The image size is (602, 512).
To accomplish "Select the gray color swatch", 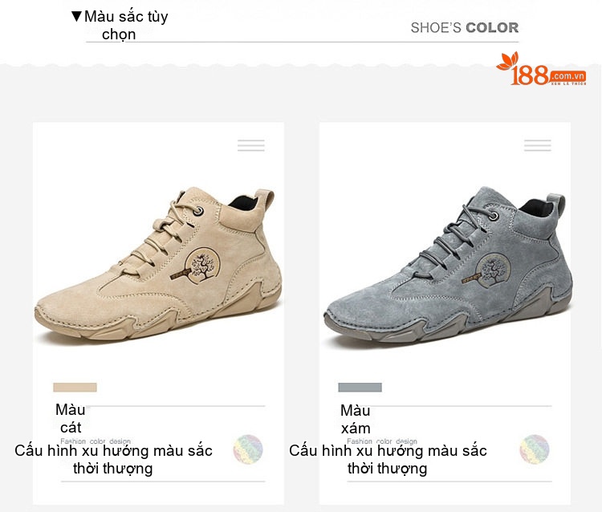I will click(x=360, y=388).
